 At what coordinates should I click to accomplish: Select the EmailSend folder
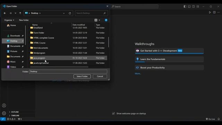pyautogui.click(x=68, y=28)
